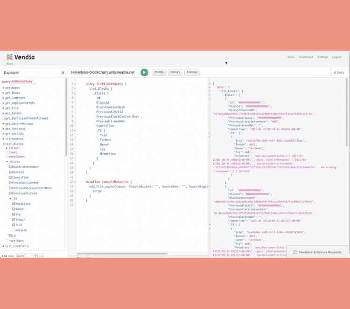350x309 pixels.
Task: Click the chevron icon beside Docs in results pane
Action: point(335,72)
